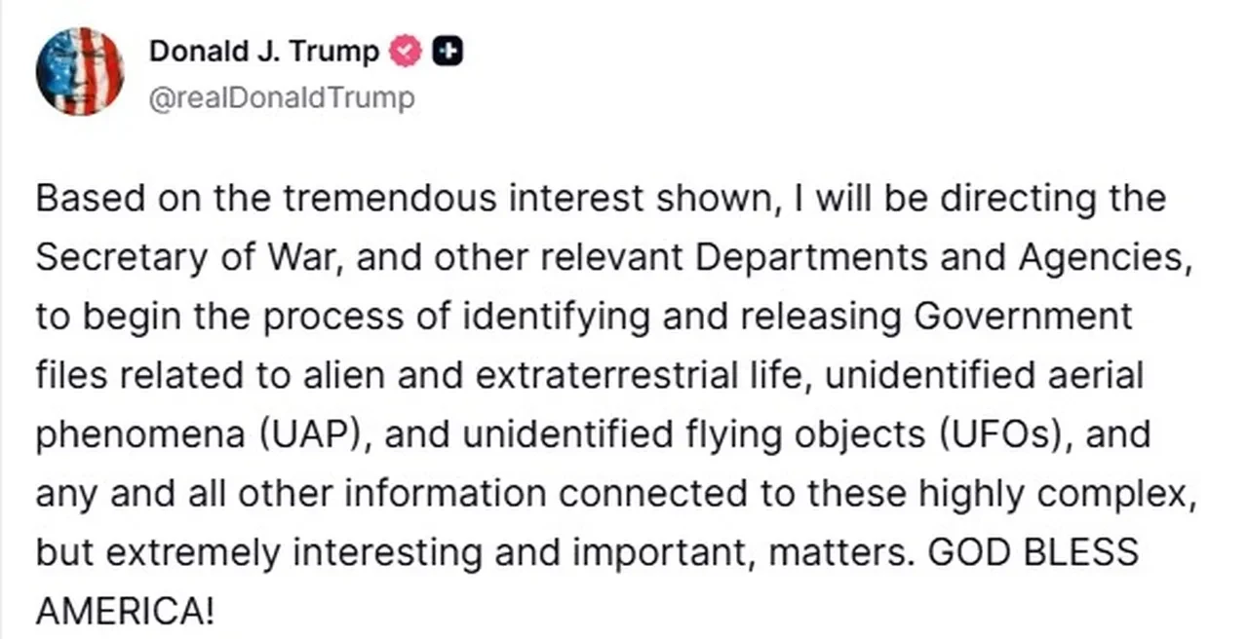
Task: Click the @realDonaldTrump handle
Action: pyautogui.click(x=281, y=97)
